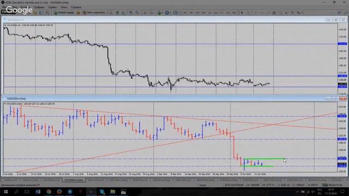The height and width of the screenshot is (196, 349).
Task: Open the Terminal panel icon
Action: point(41,13)
